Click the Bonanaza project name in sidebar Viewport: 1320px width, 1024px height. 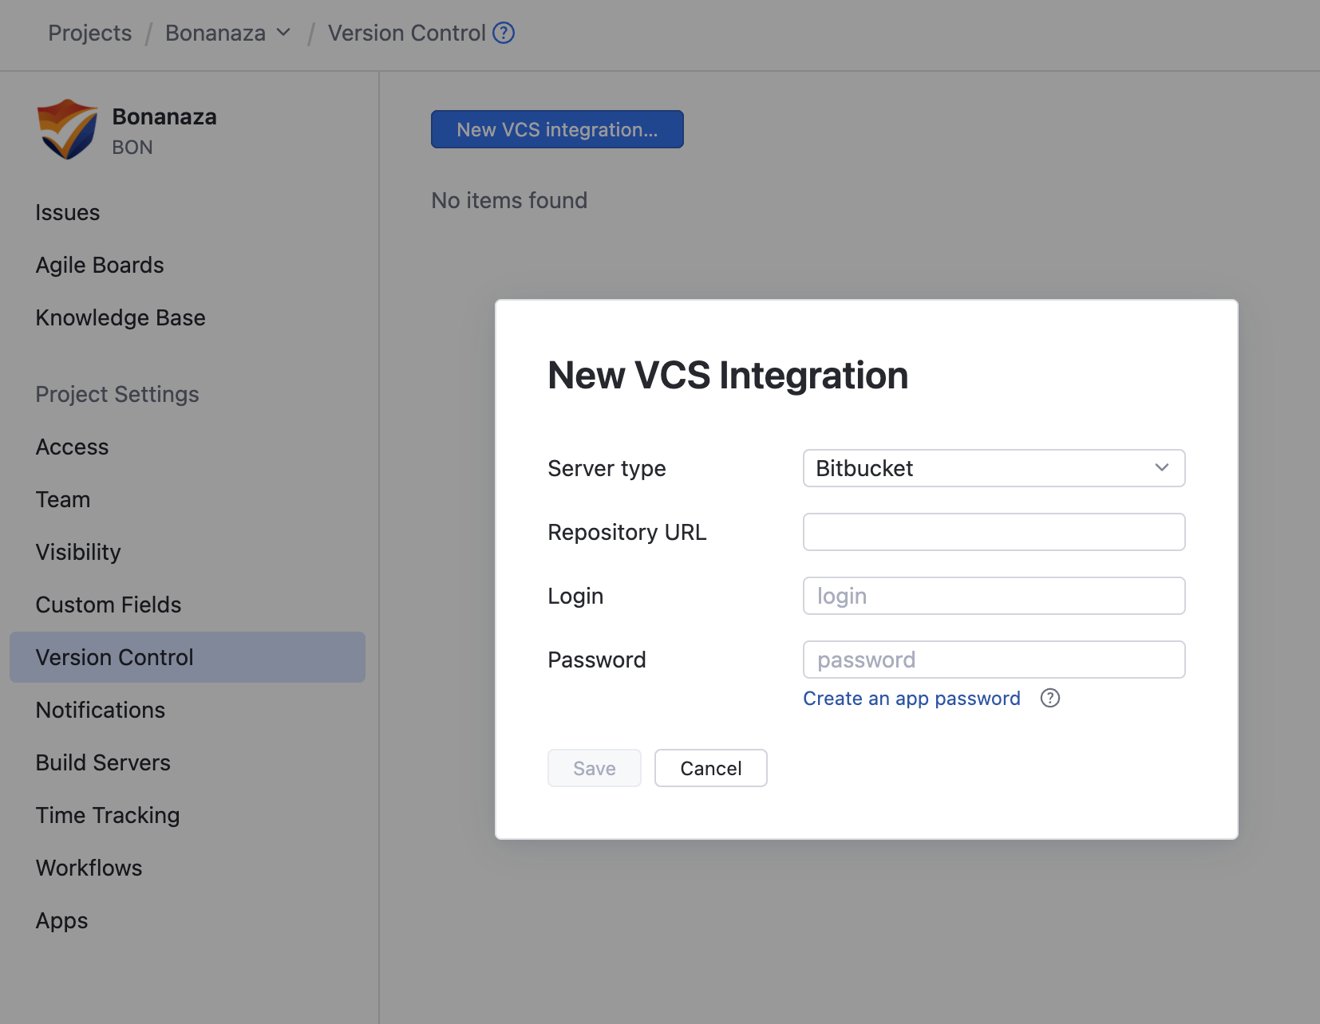pos(164,117)
